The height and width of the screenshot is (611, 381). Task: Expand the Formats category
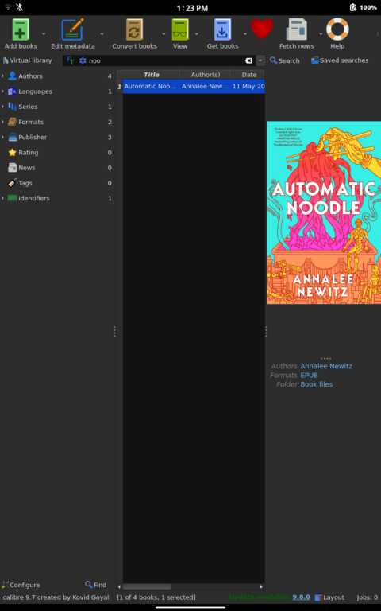click(x=2, y=122)
